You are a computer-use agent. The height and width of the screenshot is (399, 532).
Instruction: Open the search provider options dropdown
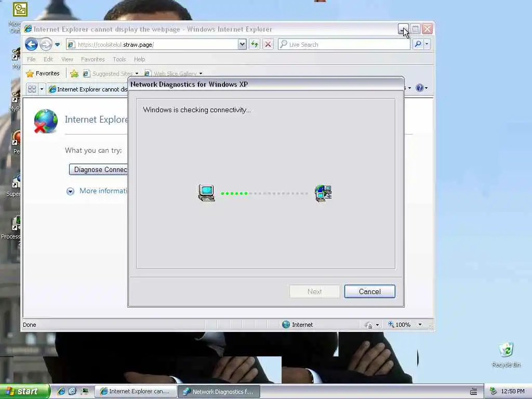click(427, 44)
